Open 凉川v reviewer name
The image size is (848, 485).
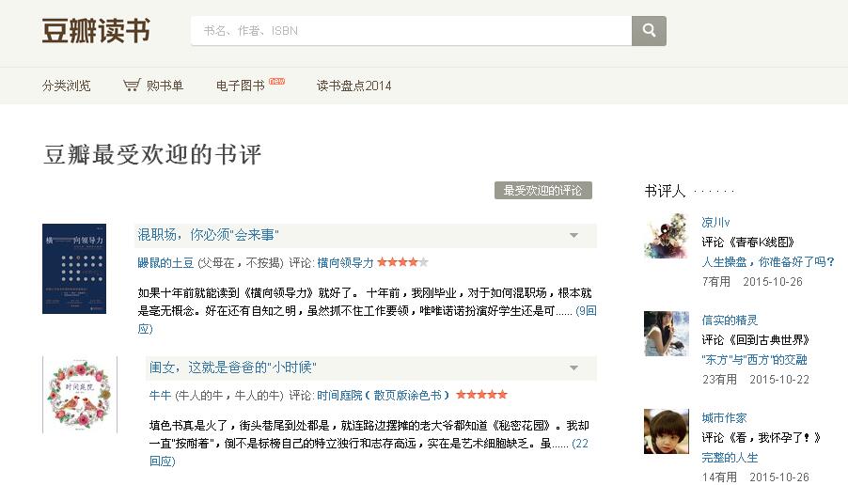(716, 222)
